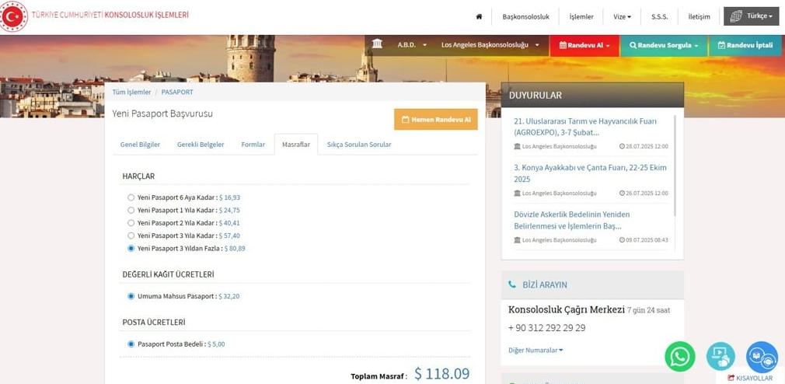The image size is (785, 384).
Task: Click the video call support icon
Action: pyautogui.click(x=720, y=356)
